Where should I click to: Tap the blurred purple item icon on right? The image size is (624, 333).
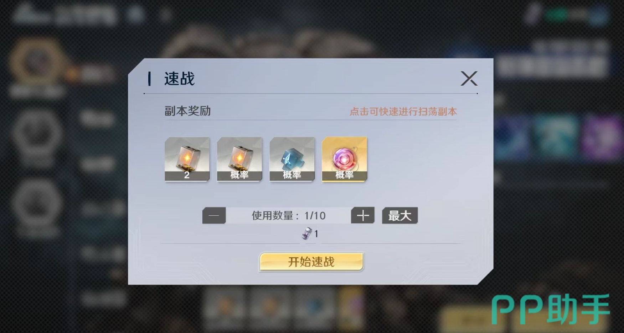[602, 137]
